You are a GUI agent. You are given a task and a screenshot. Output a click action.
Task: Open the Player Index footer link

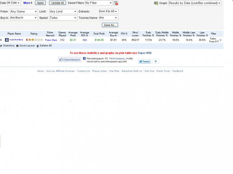tap(100, 71)
